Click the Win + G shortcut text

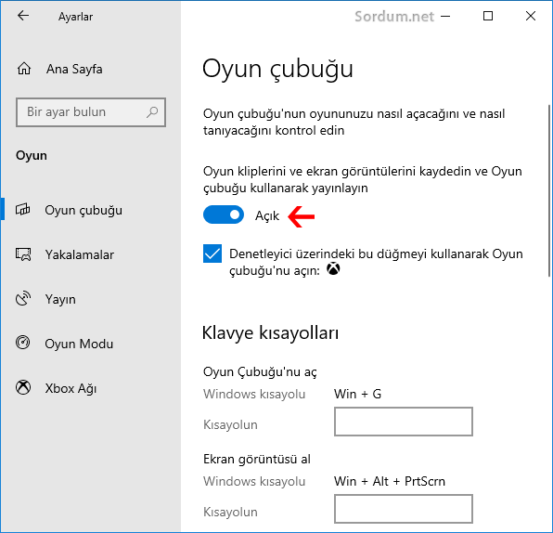click(x=357, y=394)
